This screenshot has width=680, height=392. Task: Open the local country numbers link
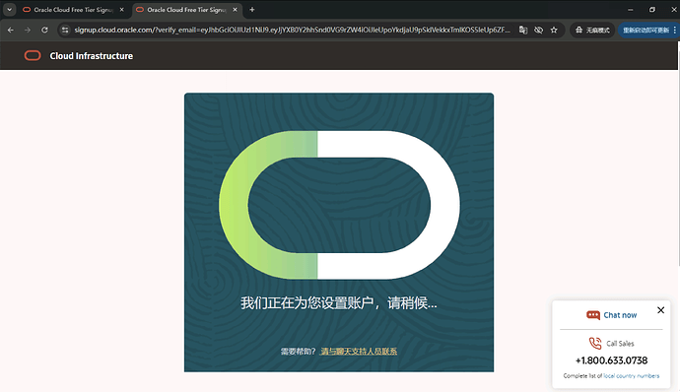pos(632,376)
